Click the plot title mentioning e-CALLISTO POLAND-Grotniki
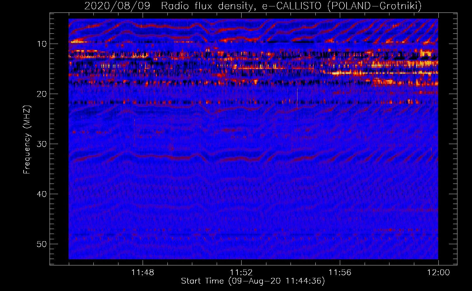The image size is (472, 291). coord(253,6)
